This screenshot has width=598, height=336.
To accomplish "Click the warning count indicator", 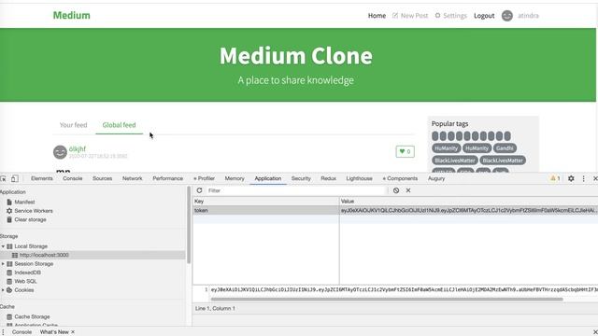I will 555,178.
